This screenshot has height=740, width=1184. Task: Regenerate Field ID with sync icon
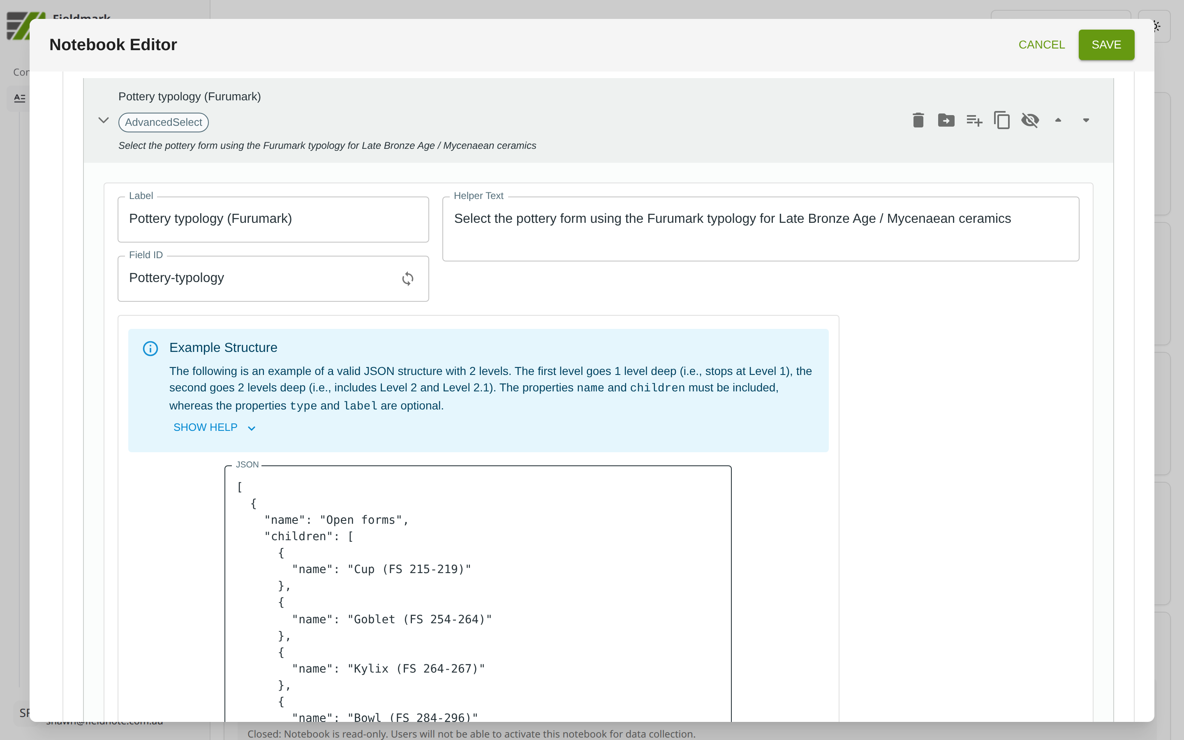pyautogui.click(x=407, y=278)
